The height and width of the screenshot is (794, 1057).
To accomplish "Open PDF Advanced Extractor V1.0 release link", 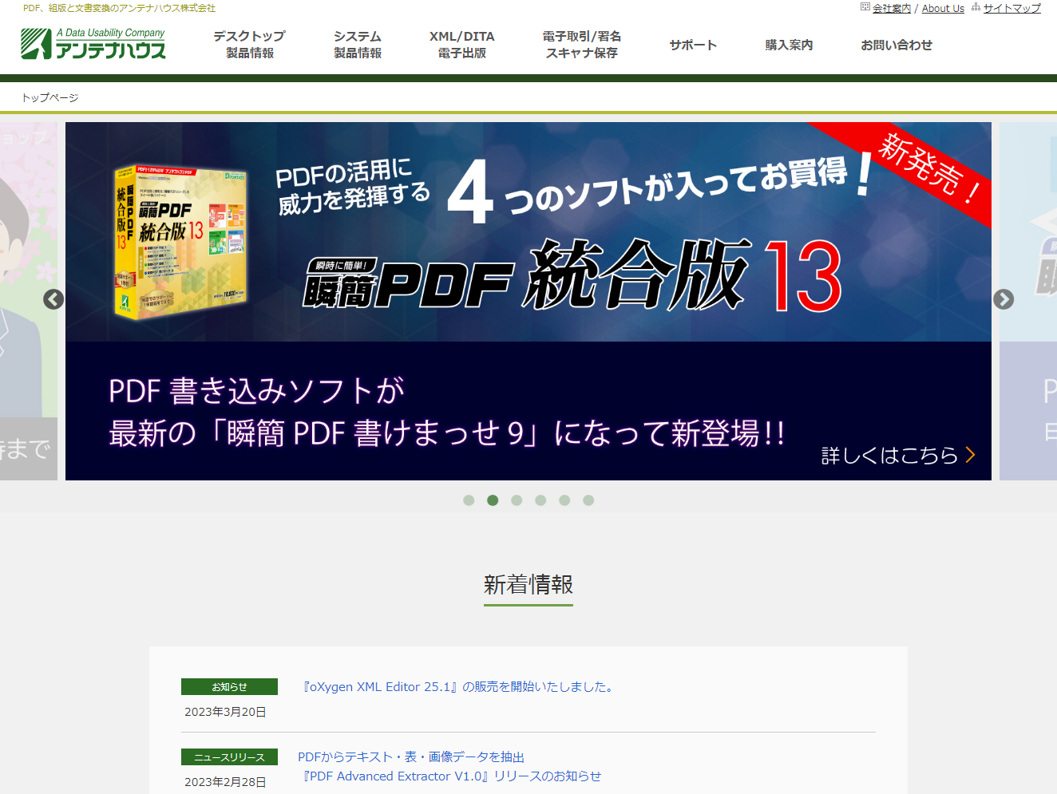I will point(449,776).
